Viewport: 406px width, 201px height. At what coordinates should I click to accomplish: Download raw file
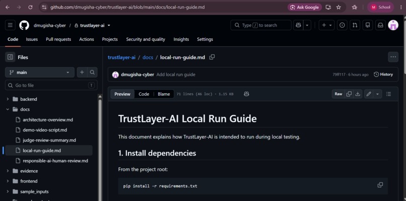[x=358, y=94]
